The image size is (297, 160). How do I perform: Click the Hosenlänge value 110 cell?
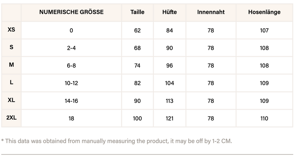point(264,119)
